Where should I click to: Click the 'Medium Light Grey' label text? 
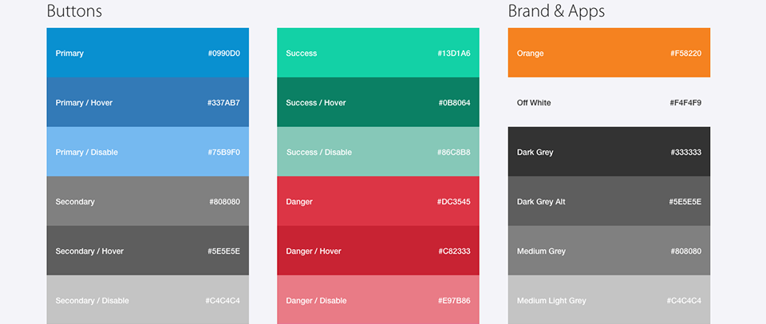pos(551,301)
